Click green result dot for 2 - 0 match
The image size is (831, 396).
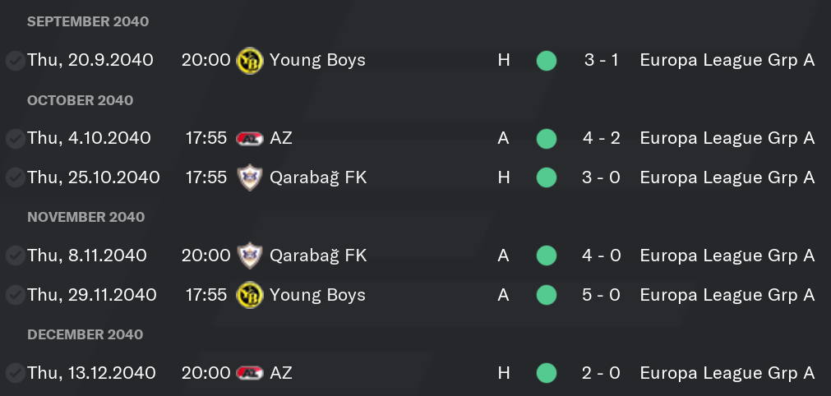(x=547, y=373)
